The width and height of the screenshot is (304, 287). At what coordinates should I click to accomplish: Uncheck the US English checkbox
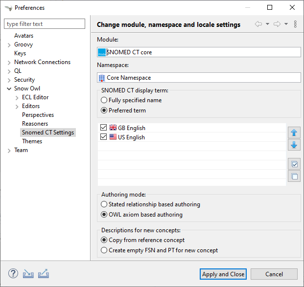tap(103, 137)
